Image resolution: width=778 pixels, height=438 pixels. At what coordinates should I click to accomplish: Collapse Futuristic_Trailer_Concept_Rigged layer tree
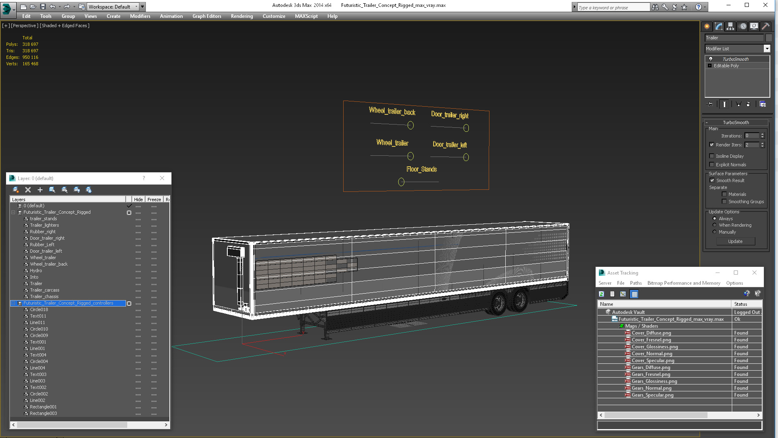click(x=13, y=212)
